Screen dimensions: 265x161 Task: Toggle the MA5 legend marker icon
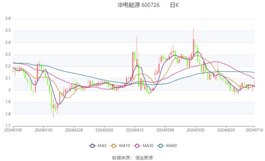coord(93,146)
